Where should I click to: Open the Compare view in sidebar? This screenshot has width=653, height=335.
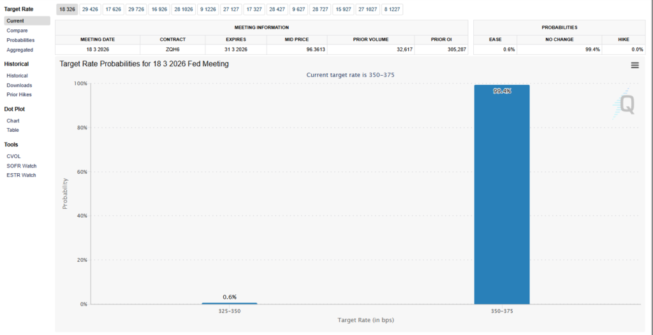(x=17, y=31)
